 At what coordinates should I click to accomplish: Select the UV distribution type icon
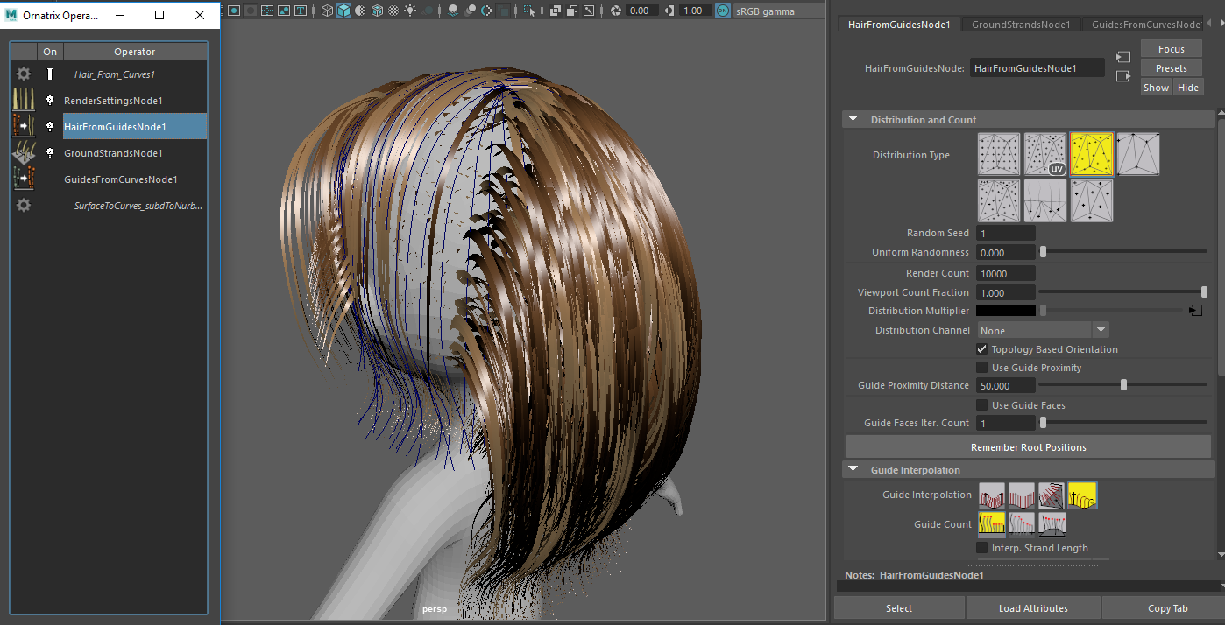(x=1045, y=154)
